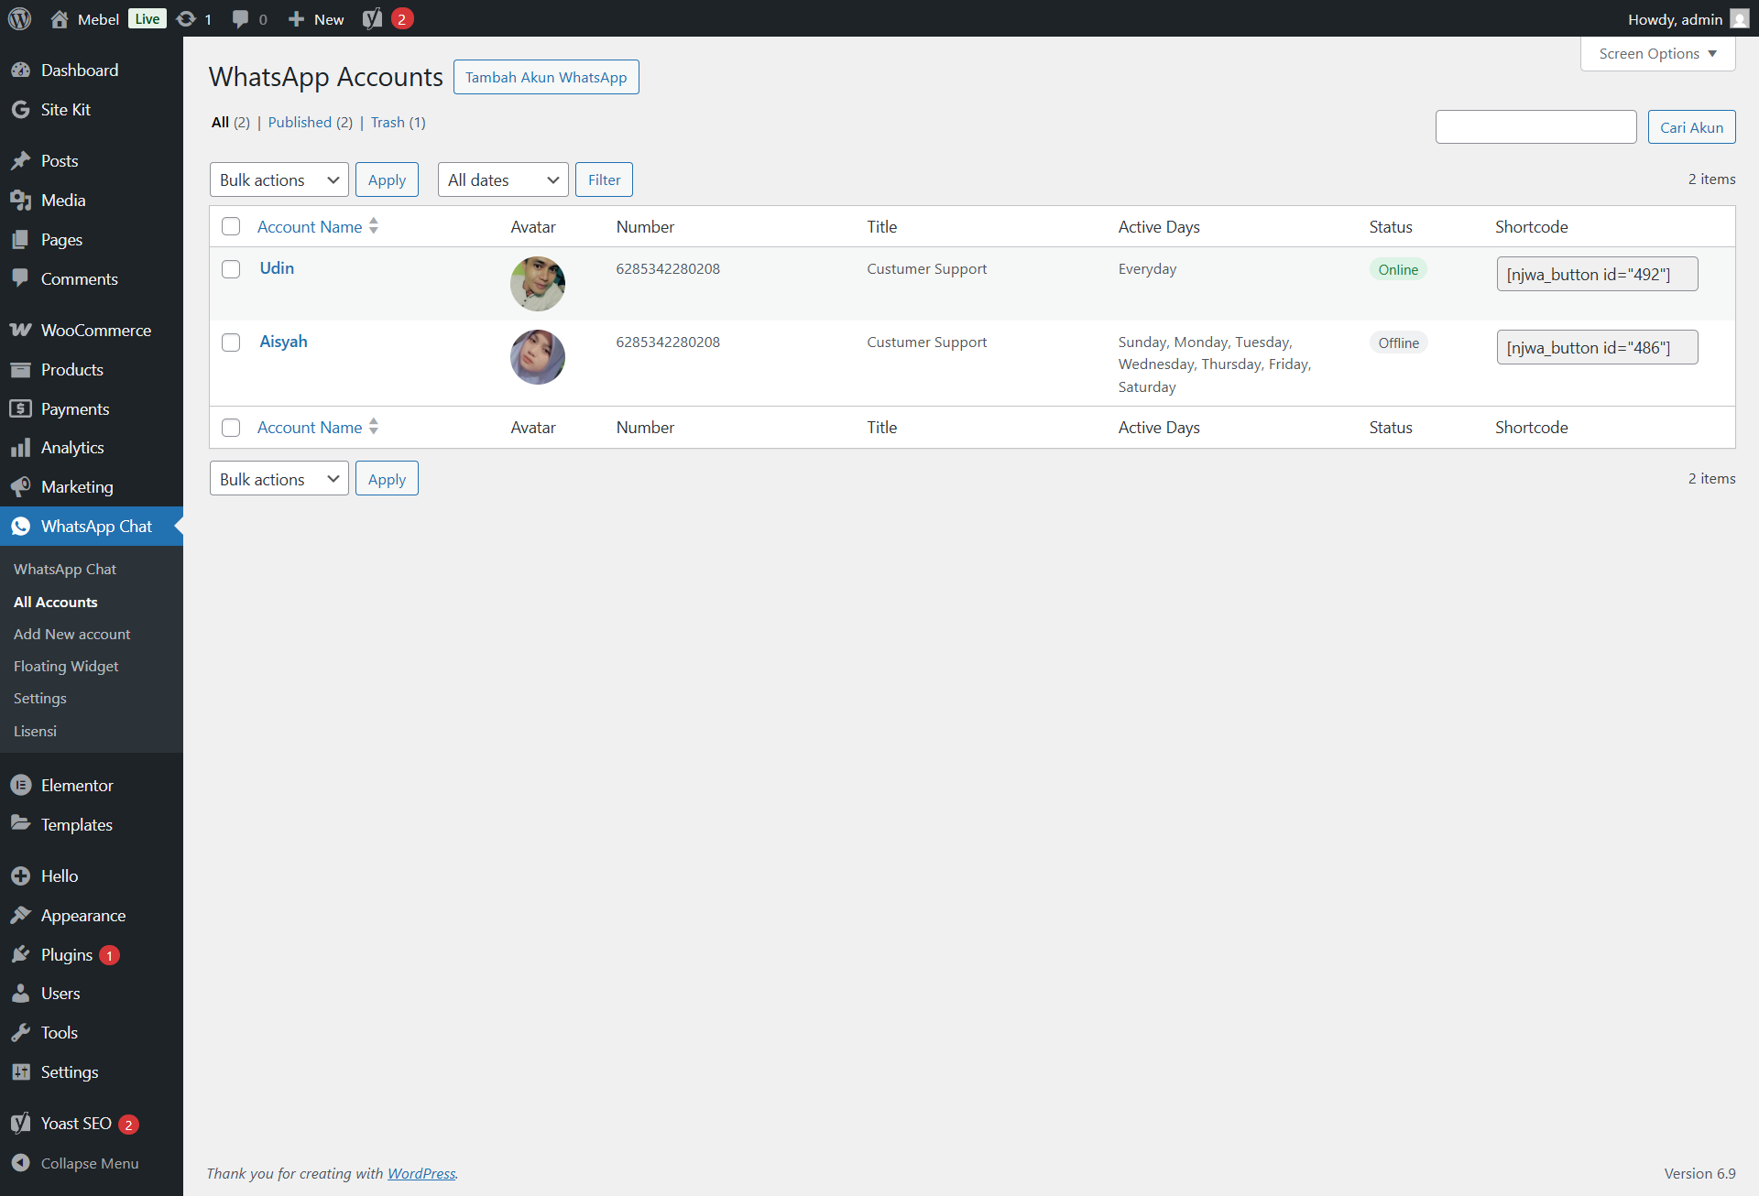Click the WordPress logo in admin bar

(18, 18)
